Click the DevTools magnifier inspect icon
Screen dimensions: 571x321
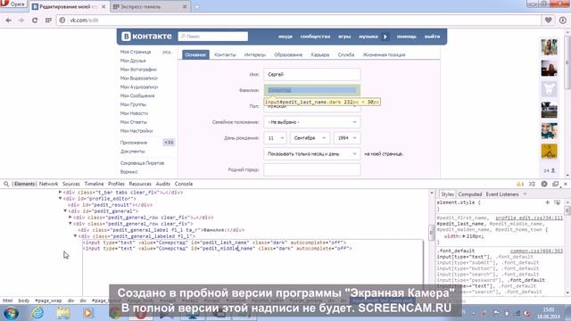coord(6,184)
